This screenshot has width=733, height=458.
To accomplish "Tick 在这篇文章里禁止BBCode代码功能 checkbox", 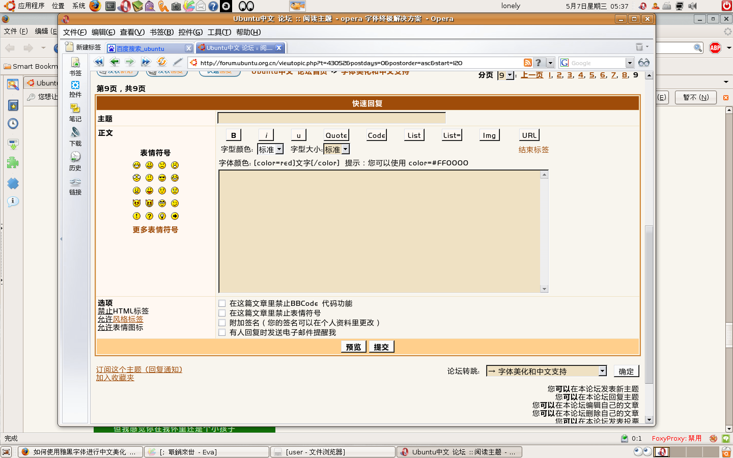I will [222, 303].
